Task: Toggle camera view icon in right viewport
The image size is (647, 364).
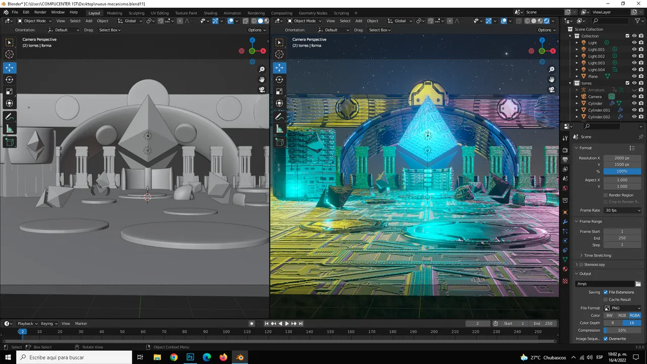Action: click(552, 89)
